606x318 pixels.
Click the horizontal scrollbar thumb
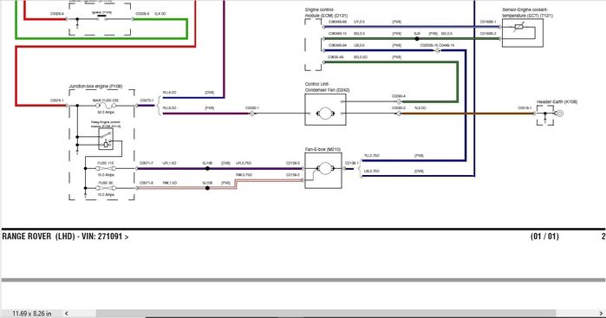coord(326,314)
